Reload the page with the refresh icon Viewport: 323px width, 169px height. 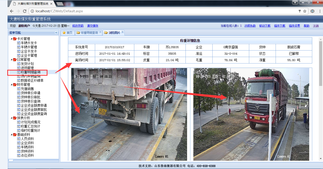click(x=25, y=11)
